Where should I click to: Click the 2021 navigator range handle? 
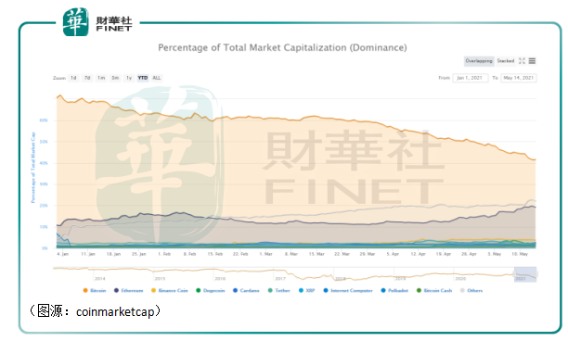click(x=525, y=274)
